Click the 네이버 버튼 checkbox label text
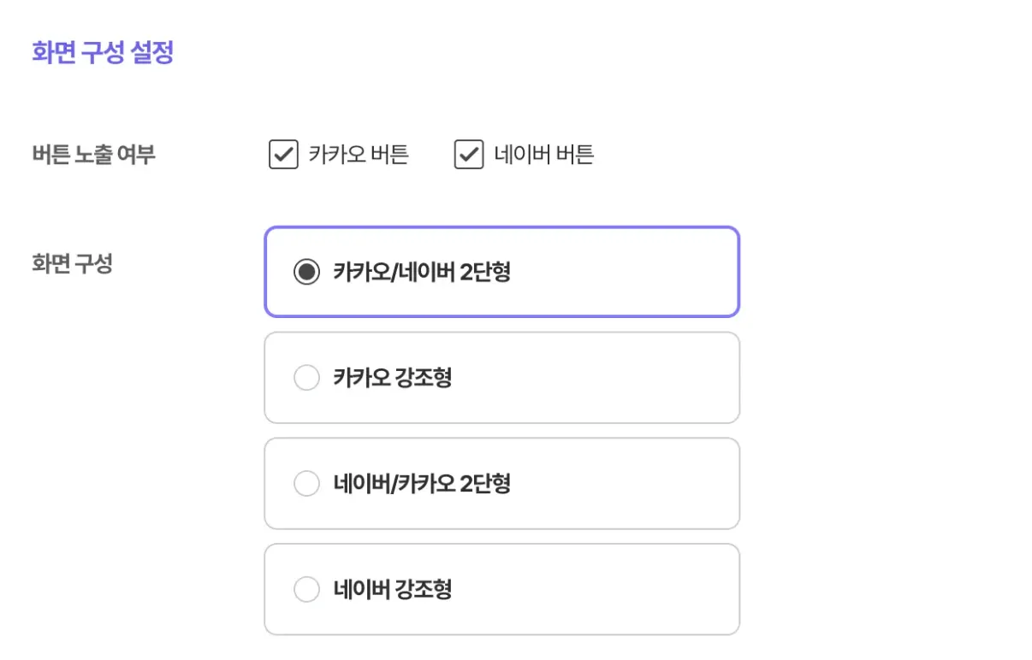This screenshot has height=660, width=1032. click(544, 155)
